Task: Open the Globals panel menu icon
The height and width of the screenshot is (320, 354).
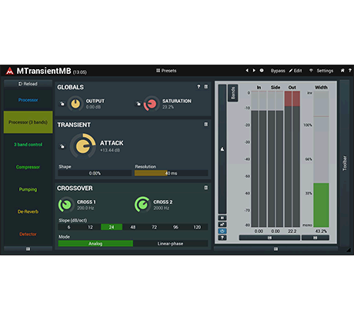Action: coord(206,87)
